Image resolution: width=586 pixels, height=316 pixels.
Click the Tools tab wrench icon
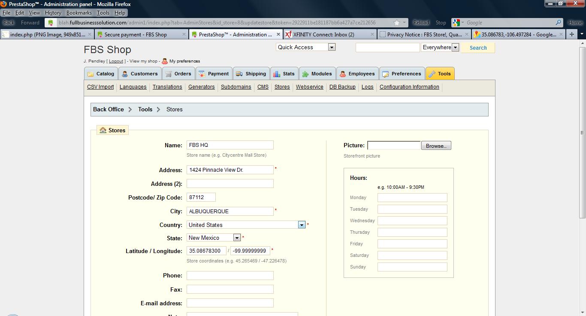click(x=432, y=74)
